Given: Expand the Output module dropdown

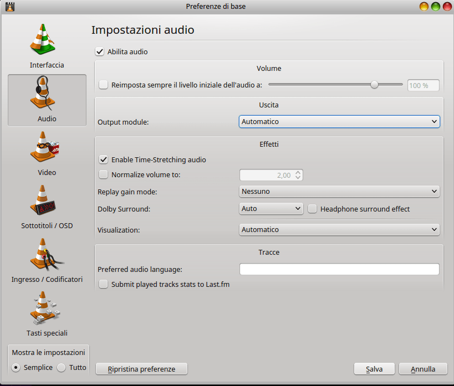Looking at the screenshot, I should coord(339,121).
